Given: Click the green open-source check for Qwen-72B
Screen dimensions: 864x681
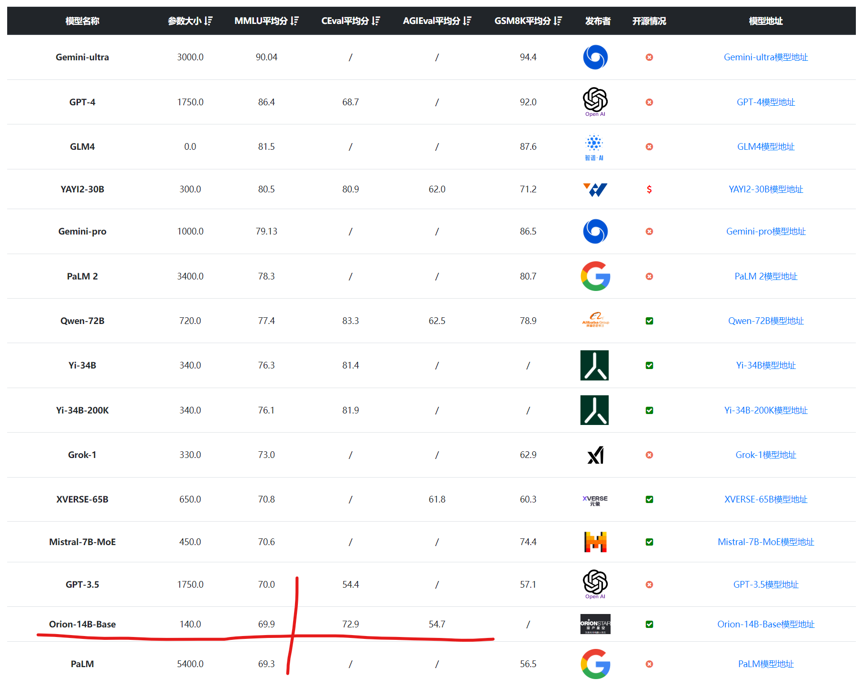Looking at the screenshot, I should [649, 321].
